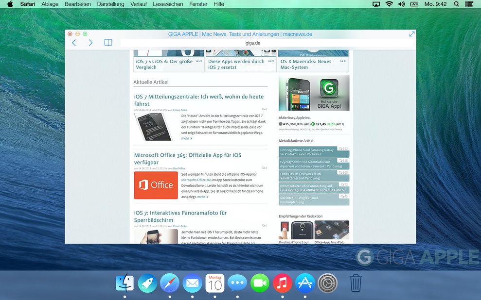The image size is (481, 300).
Task: Open the Safari menu
Action: coord(28,4)
